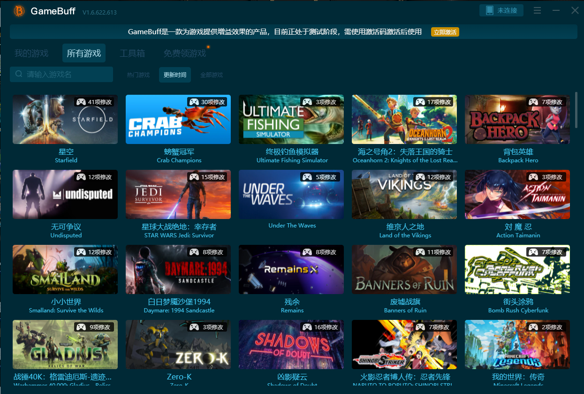The image size is (584, 394).
Task: Click Backpack Hero gamepad mods badge
Action: [x=546, y=102]
